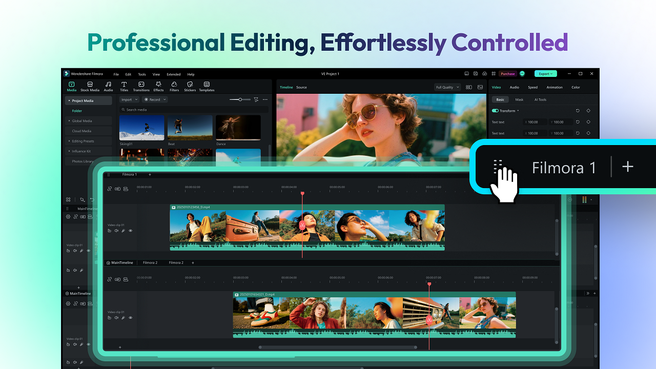The width and height of the screenshot is (656, 369).
Task: Add a keyframe for Transform
Action: 588,111
